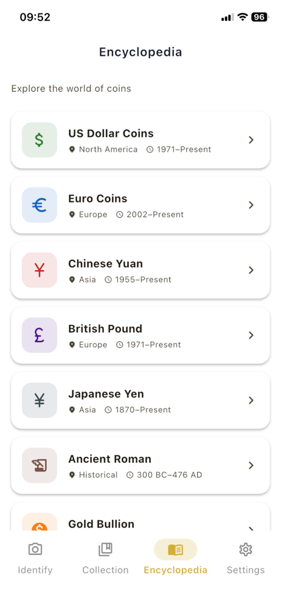Tap the gray Japanese Yen symbol icon
Viewport: 281px width, 608px height.
coord(39,401)
